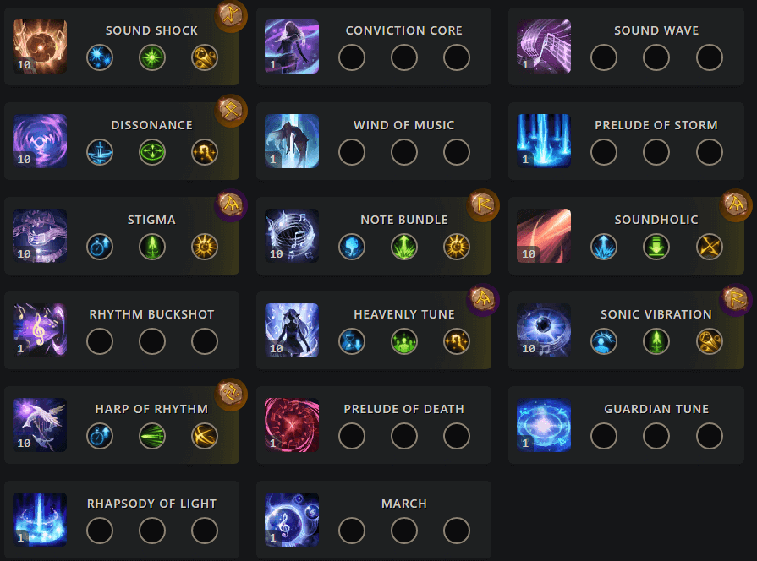This screenshot has height=561, width=757.
Task: Click the first empty tripod of Rhythm Buckshot
Action: (x=99, y=341)
